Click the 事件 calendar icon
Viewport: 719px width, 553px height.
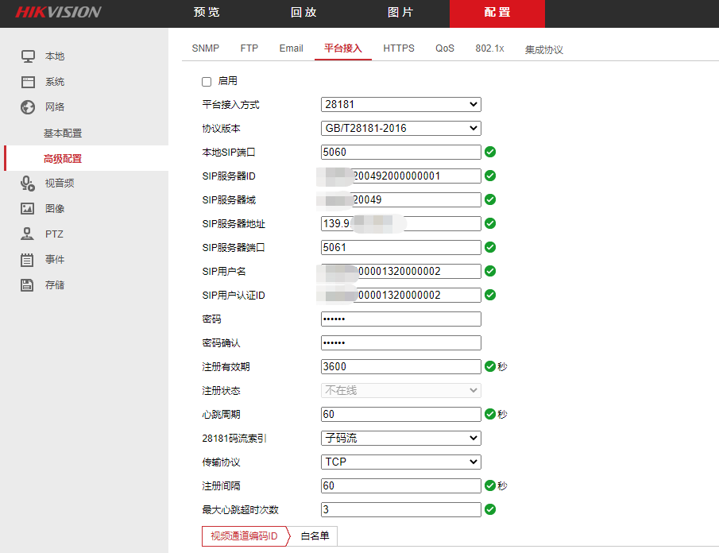[28, 260]
